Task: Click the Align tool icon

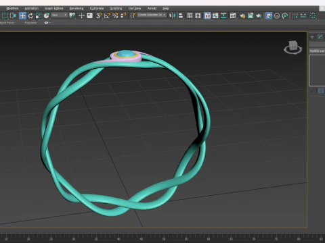Action: pos(180,16)
